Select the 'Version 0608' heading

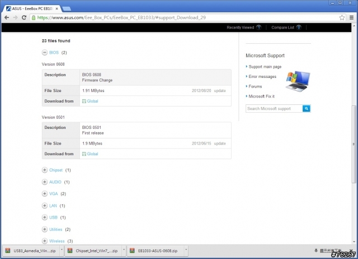click(53, 64)
